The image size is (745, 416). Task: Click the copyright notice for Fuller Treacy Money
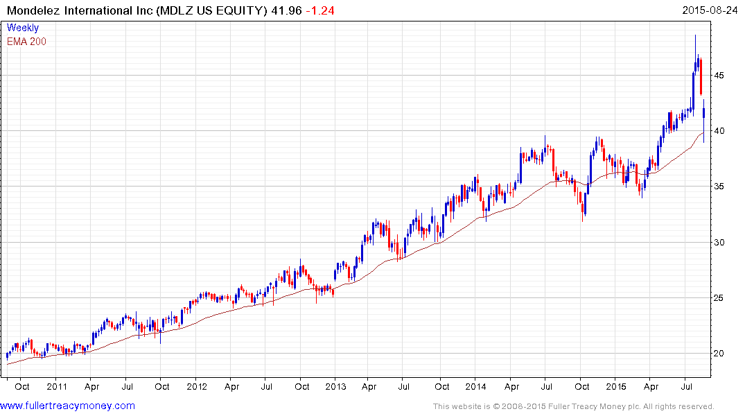pos(574,406)
